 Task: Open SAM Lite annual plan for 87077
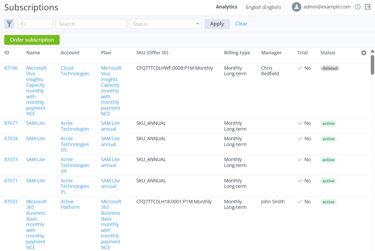tap(110, 126)
